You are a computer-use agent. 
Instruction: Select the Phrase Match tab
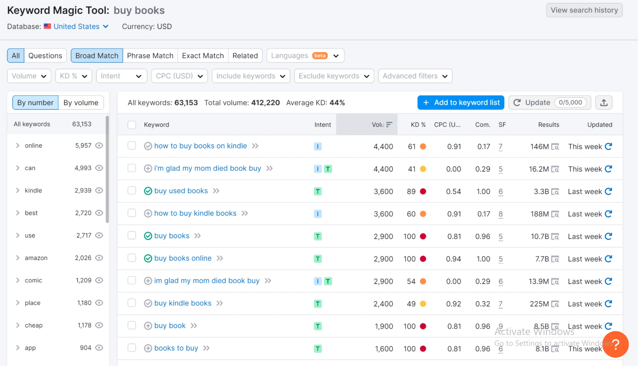click(150, 56)
